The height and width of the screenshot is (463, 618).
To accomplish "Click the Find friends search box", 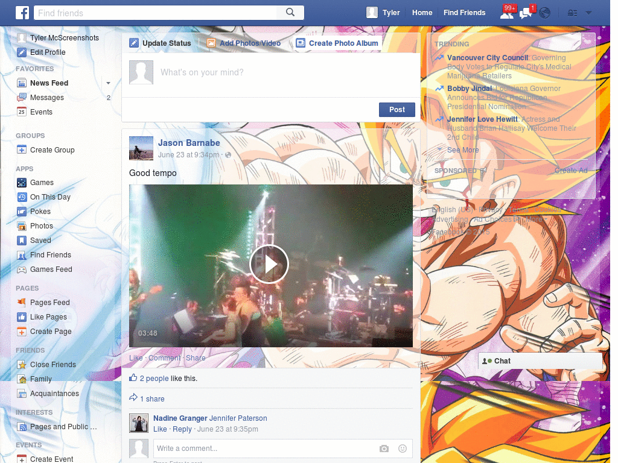I will [156, 13].
